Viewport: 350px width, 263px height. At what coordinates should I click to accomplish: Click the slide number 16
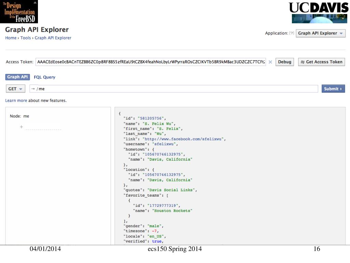[317, 249]
